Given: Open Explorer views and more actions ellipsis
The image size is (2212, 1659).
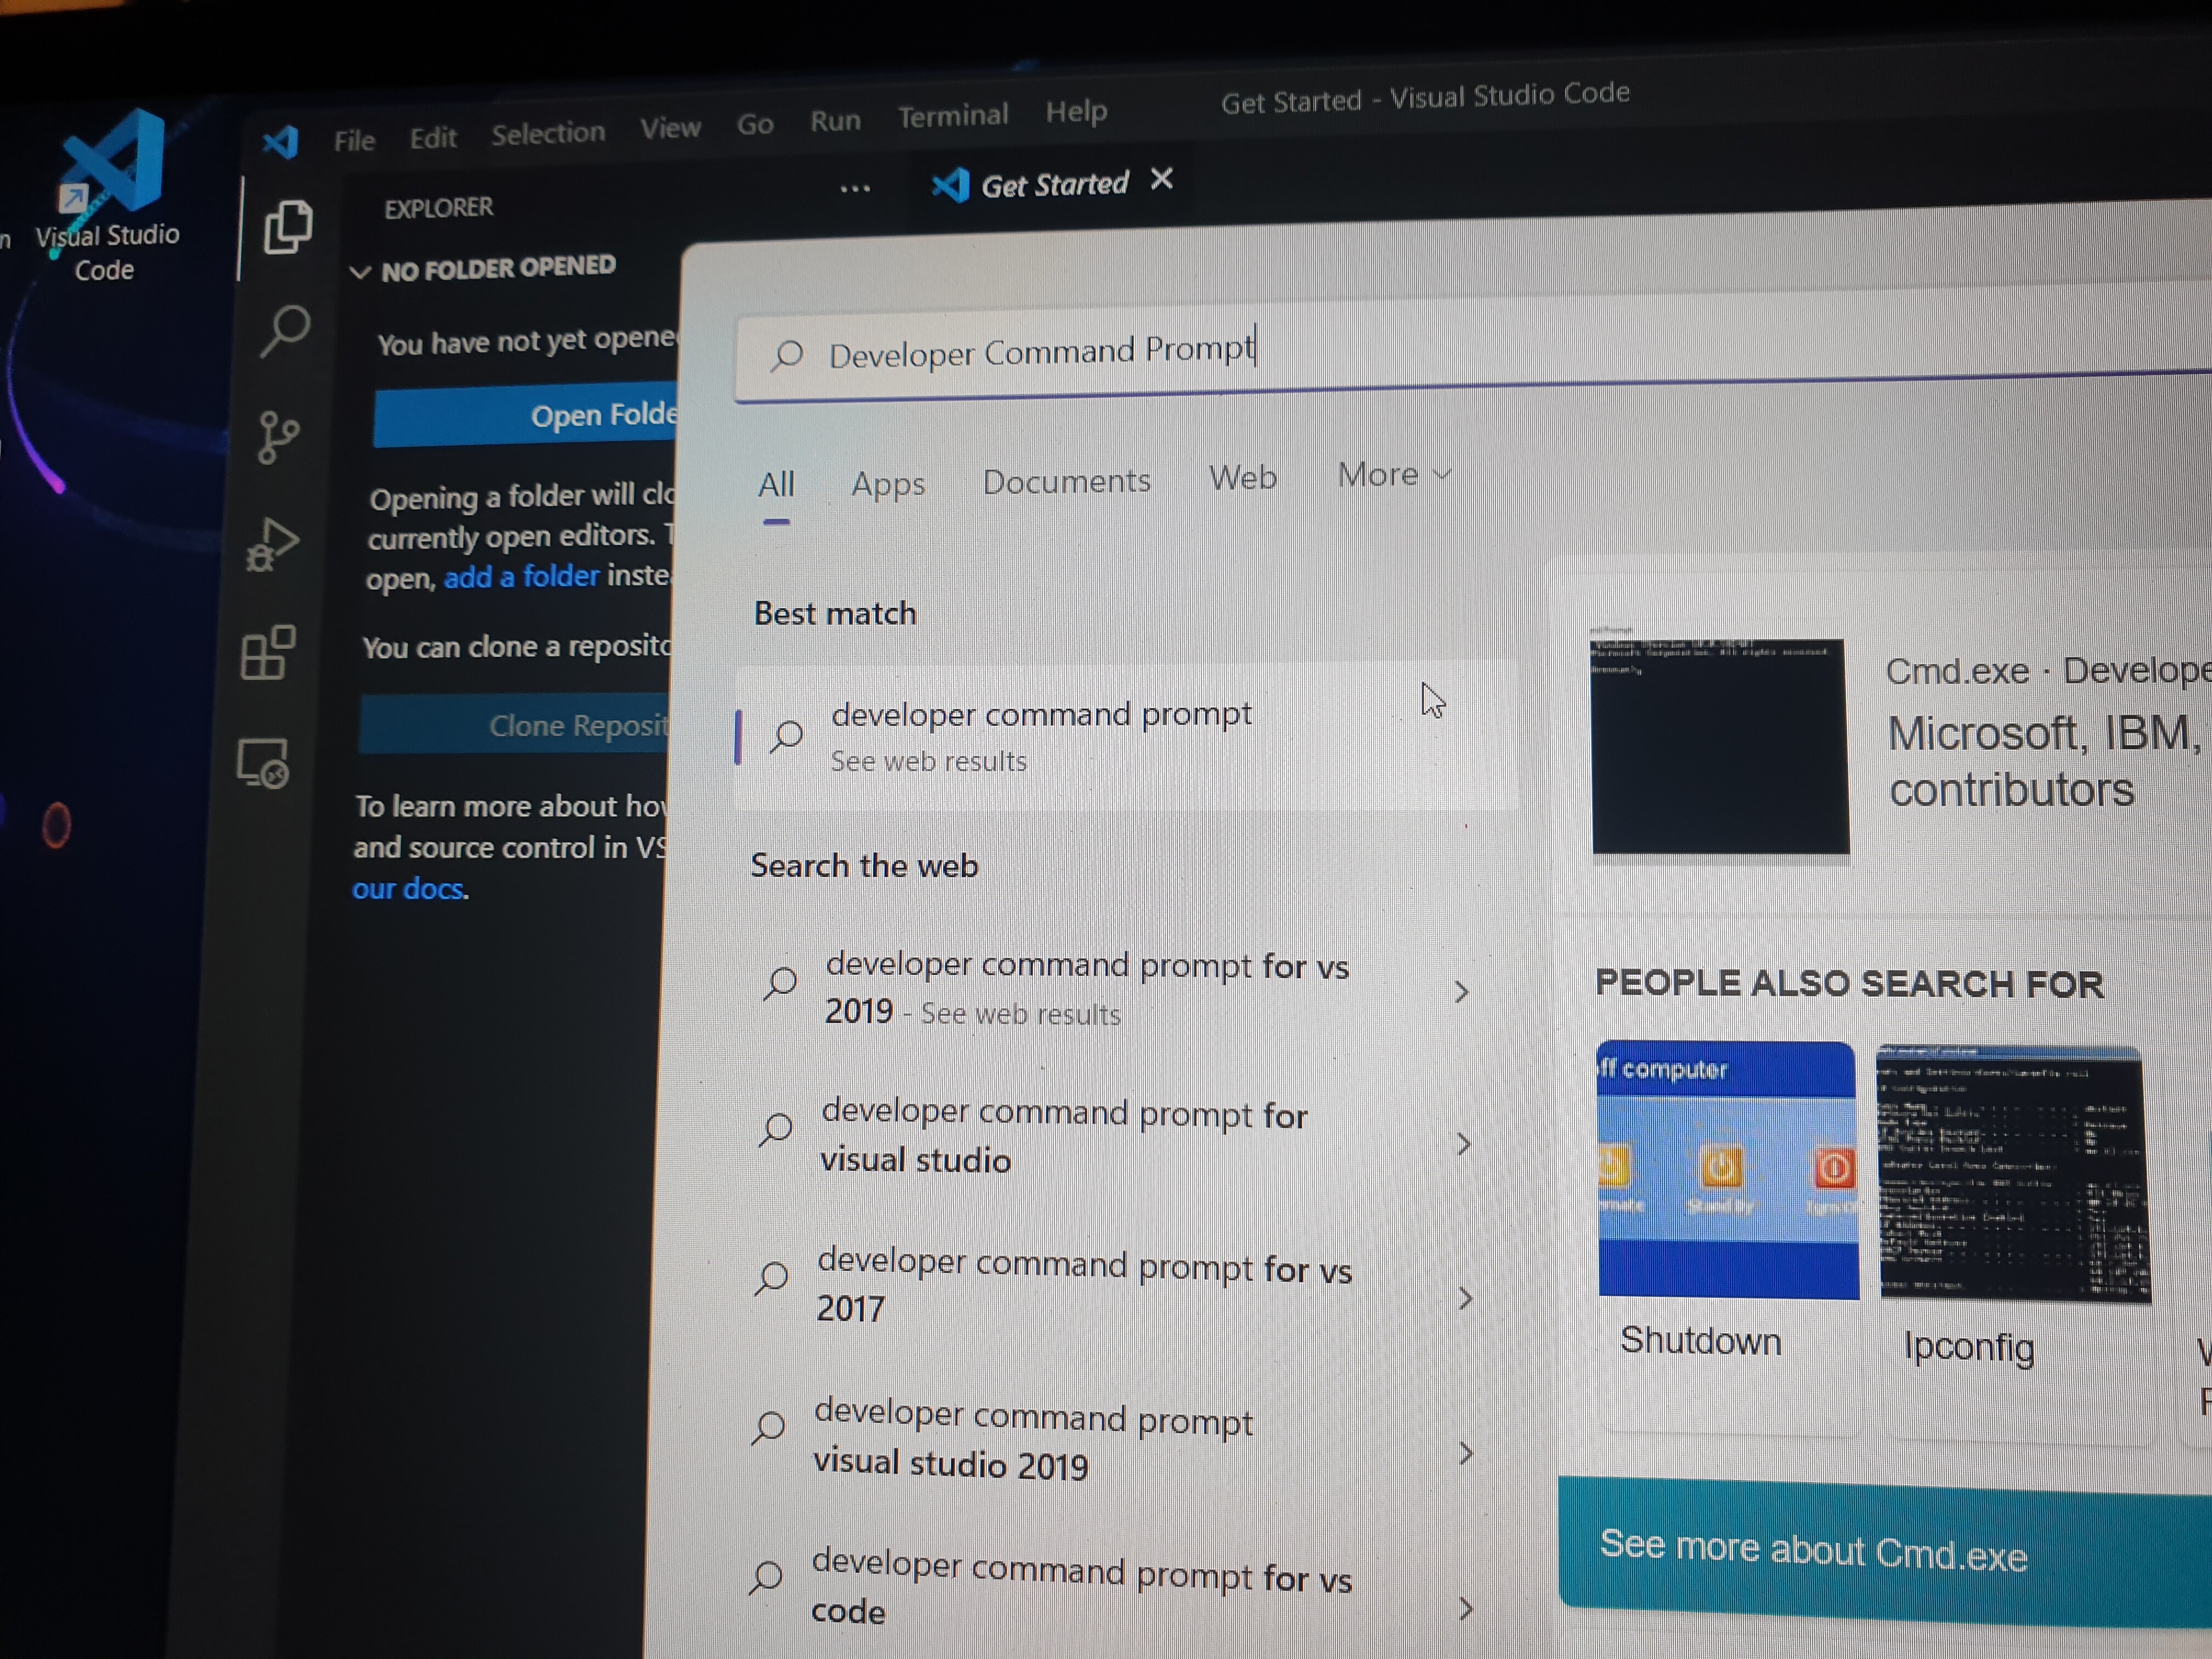Looking at the screenshot, I should click(x=854, y=189).
